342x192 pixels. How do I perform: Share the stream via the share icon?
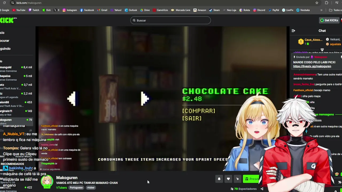point(262,189)
